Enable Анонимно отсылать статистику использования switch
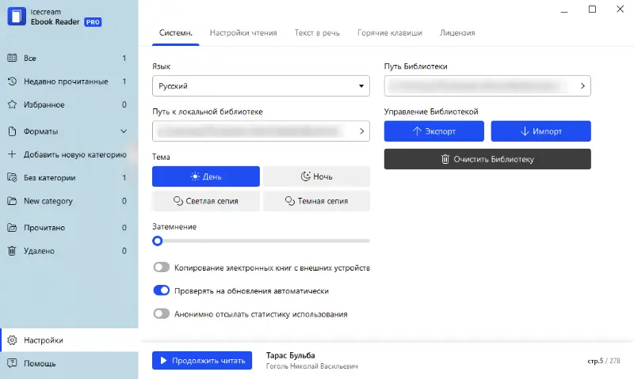 click(x=162, y=313)
